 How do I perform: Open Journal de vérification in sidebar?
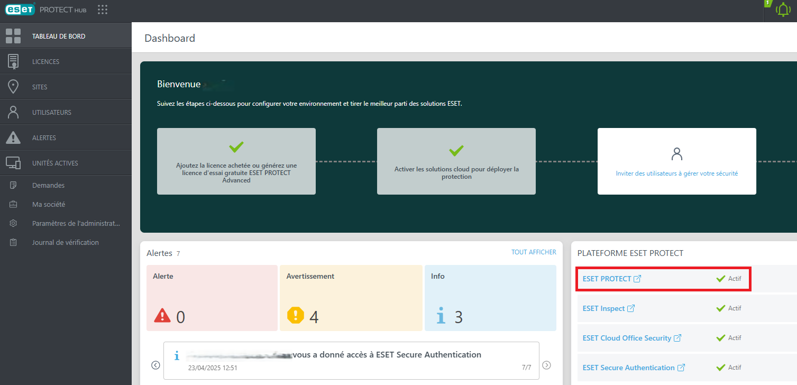(x=66, y=242)
